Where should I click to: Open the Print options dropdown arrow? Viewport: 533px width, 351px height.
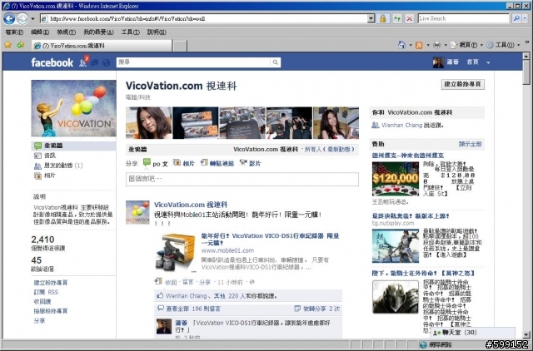click(446, 45)
